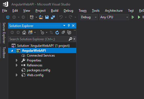Open the Debug configuration dropdown
This screenshot has height=99, width=144.
[x=89, y=17]
